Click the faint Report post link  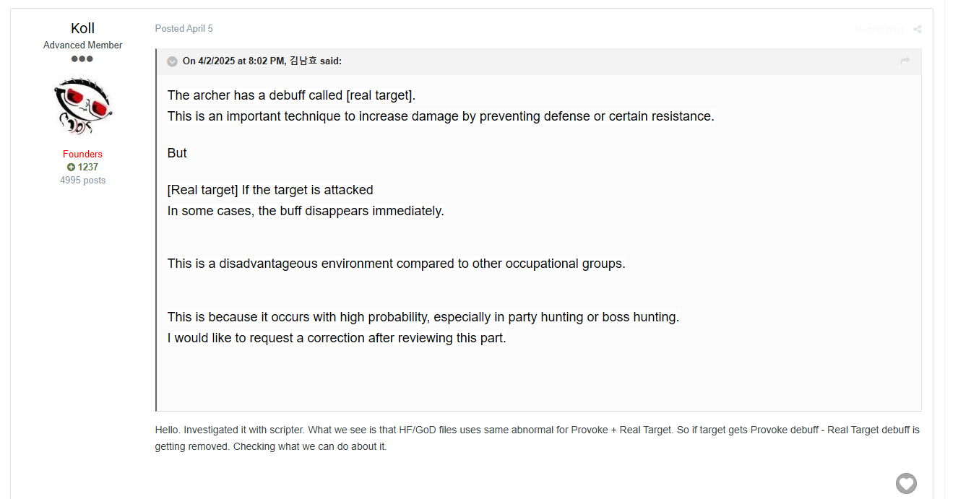tap(879, 30)
